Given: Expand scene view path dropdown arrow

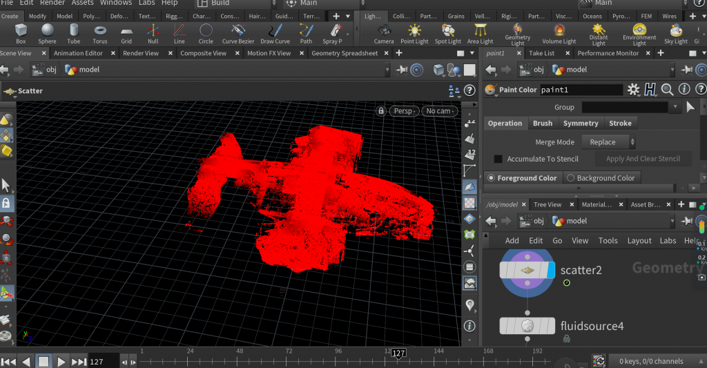Looking at the screenshot, I should (387, 70).
